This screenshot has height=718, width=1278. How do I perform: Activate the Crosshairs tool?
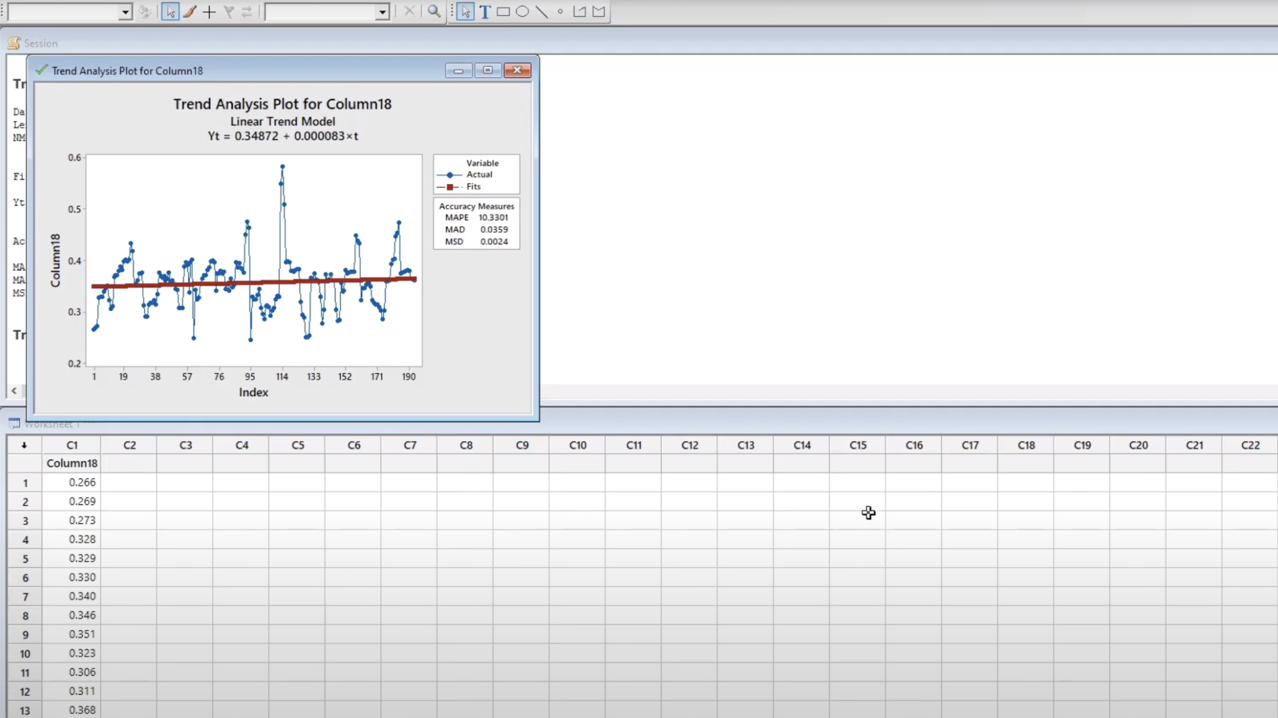[x=209, y=12]
